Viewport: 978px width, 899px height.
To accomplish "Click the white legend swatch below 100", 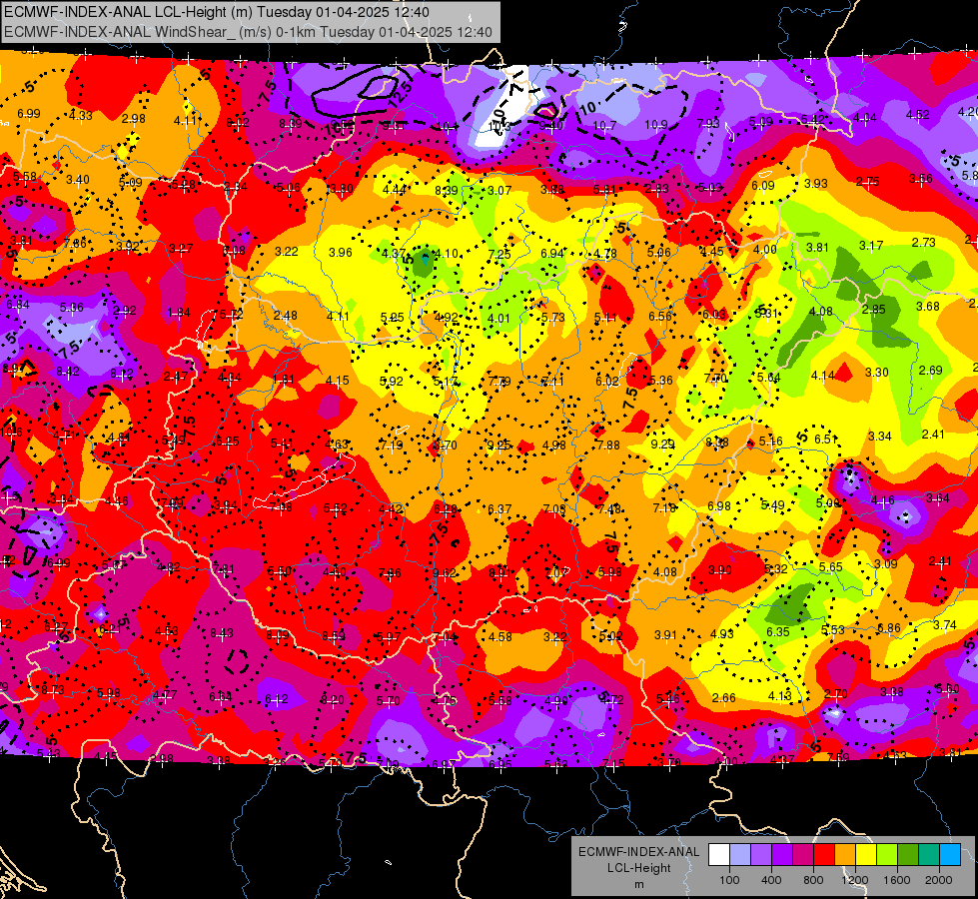I will (718, 855).
